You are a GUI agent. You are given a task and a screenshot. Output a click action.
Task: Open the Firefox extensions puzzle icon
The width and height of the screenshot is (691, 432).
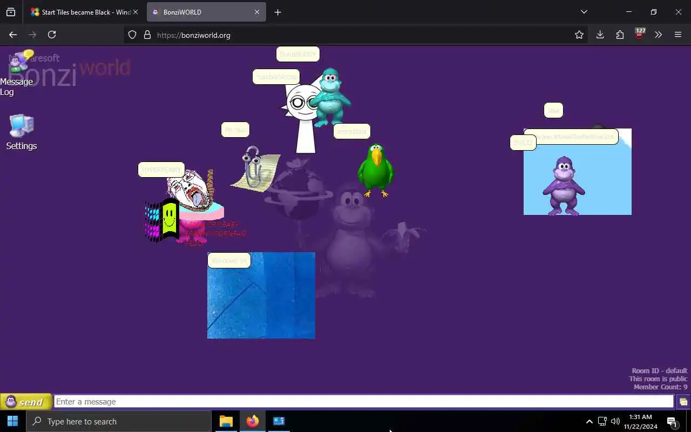(620, 35)
